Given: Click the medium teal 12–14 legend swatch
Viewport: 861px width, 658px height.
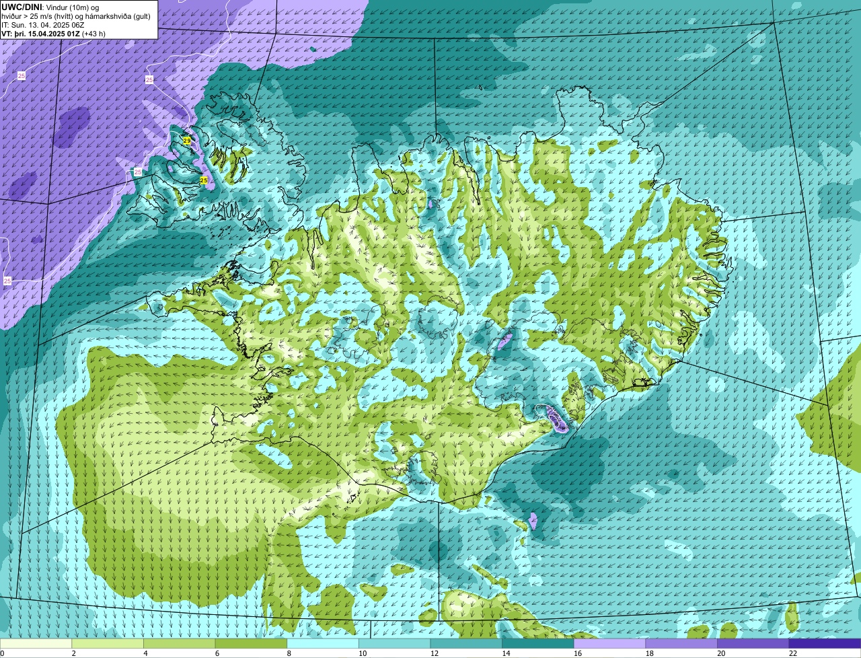Looking at the screenshot, I should (466, 643).
